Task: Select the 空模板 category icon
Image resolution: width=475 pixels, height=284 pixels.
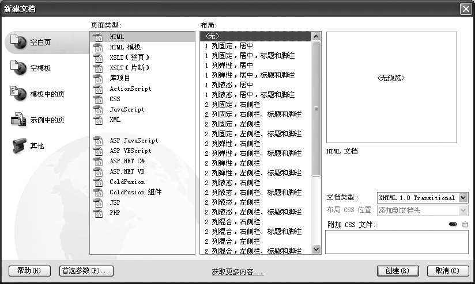Action: [x=18, y=68]
